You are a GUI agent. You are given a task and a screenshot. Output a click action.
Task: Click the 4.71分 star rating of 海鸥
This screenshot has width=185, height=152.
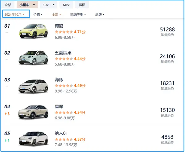70,32
